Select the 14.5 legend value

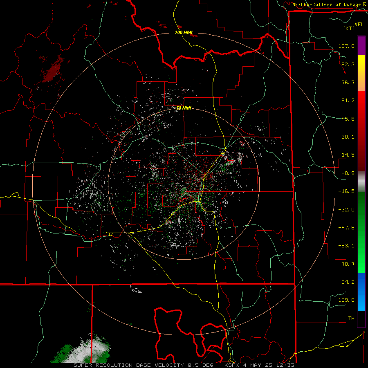pyautogui.click(x=348, y=155)
